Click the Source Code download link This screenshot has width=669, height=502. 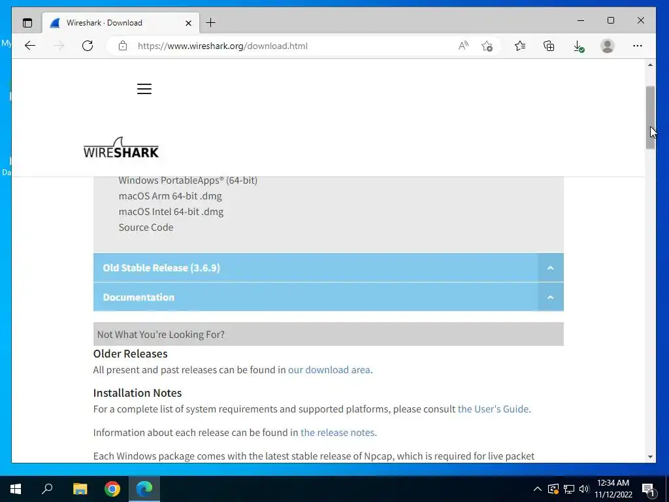(146, 227)
